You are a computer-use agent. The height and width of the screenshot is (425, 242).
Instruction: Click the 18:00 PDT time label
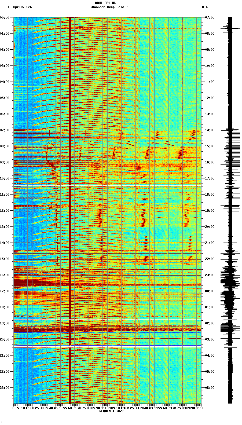[x=5, y=307]
